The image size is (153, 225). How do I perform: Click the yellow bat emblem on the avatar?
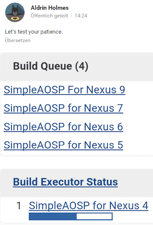coord(15,18)
